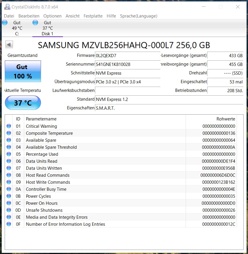
Task: Click status orb for Disk 1
Action: click(35, 23)
